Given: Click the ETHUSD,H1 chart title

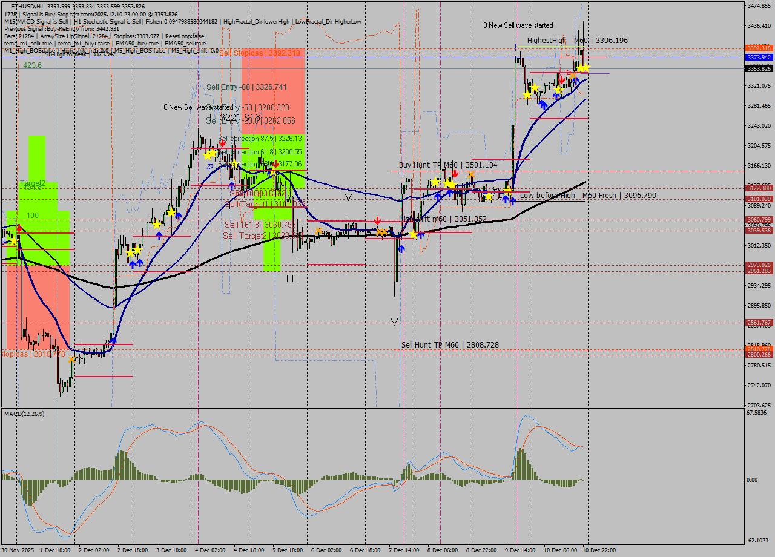Looking at the screenshot, I should tap(27, 6).
